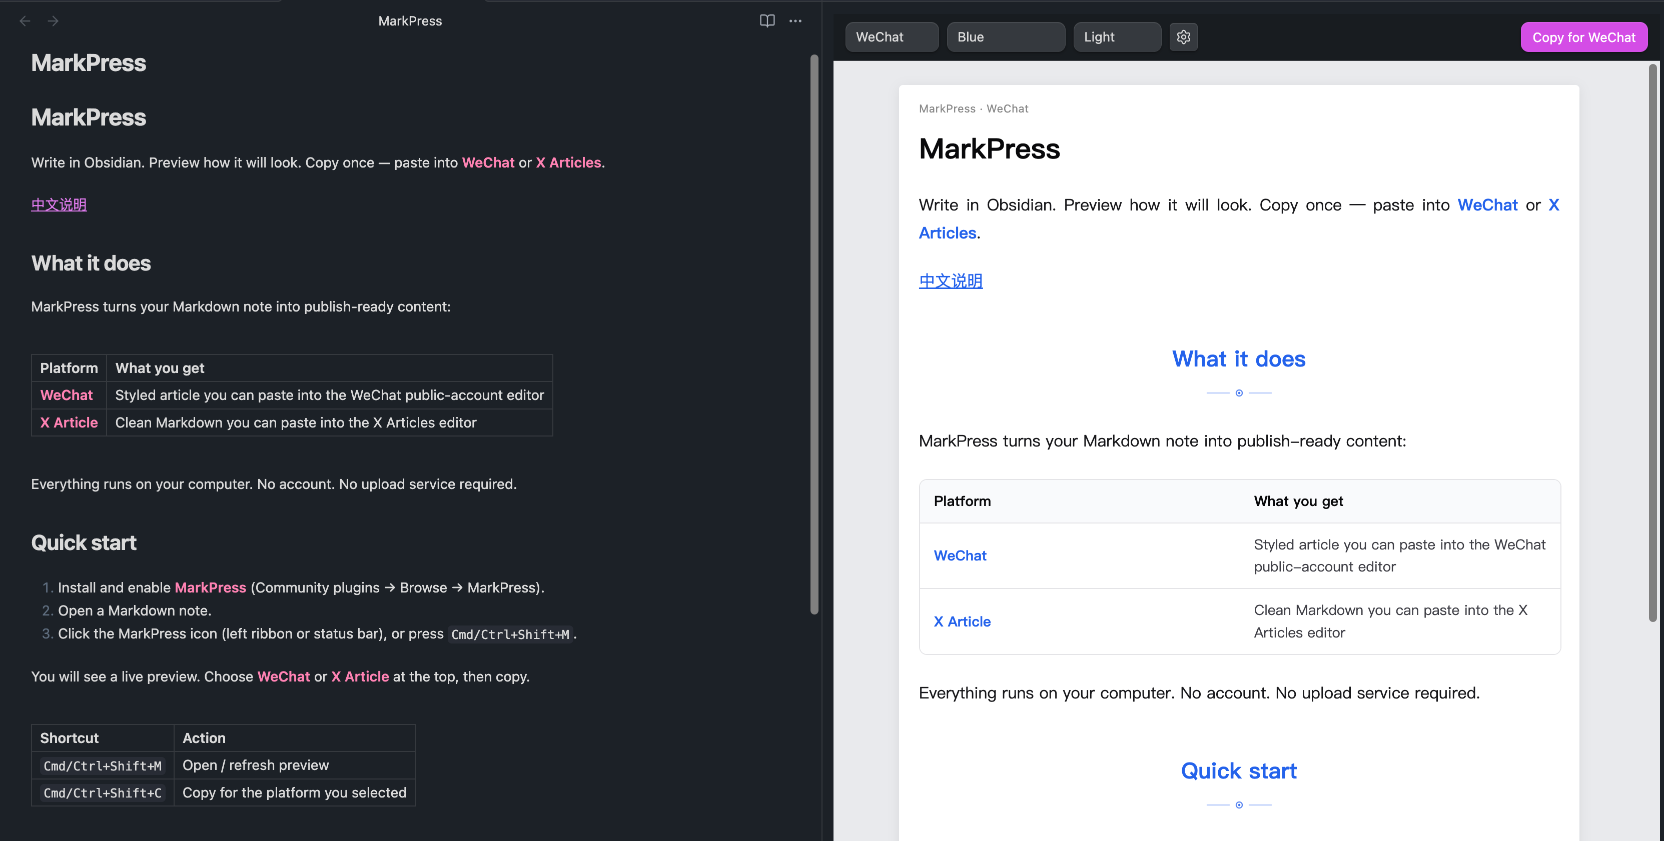Viewport: 1664px width, 841px height.
Task: Open the WeChat platform dropdown
Action: [x=892, y=37]
